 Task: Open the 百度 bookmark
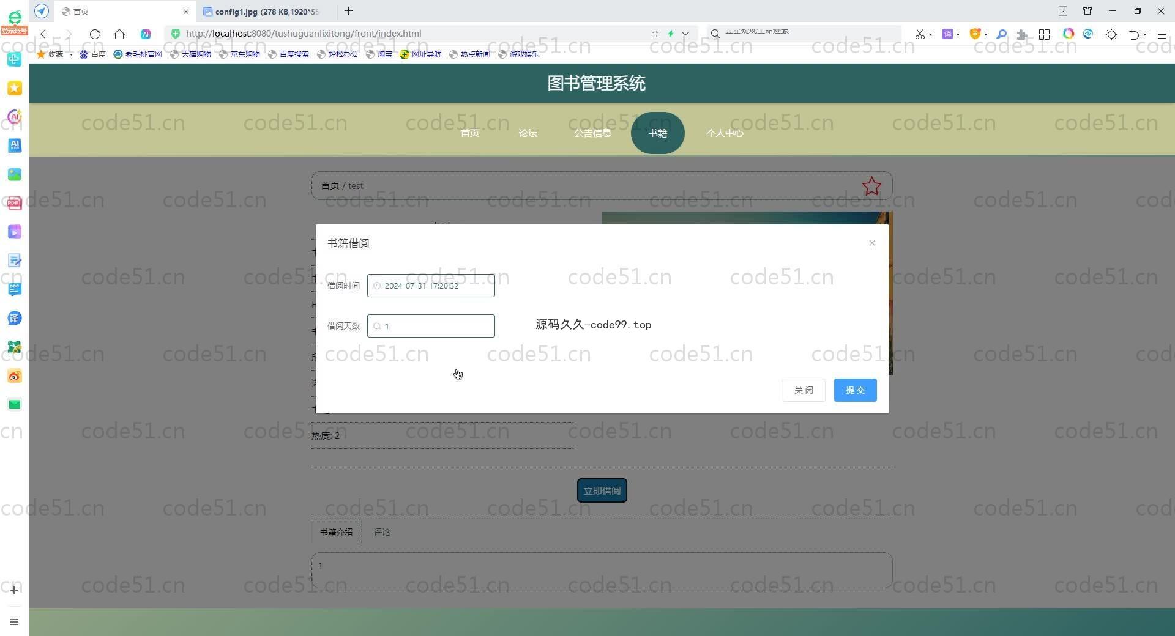[x=92, y=54]
